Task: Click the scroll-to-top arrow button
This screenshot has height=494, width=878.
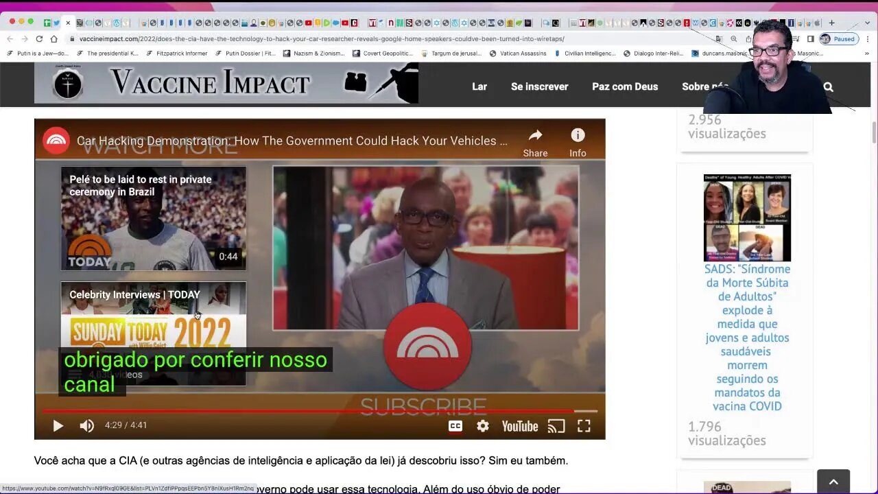Action: click(833, 482)
